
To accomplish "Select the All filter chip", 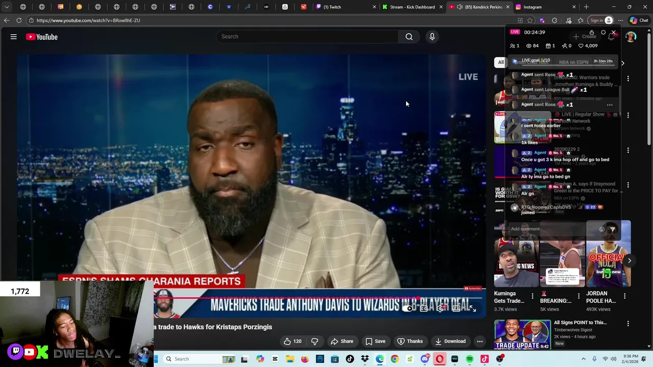I will 501,62.
